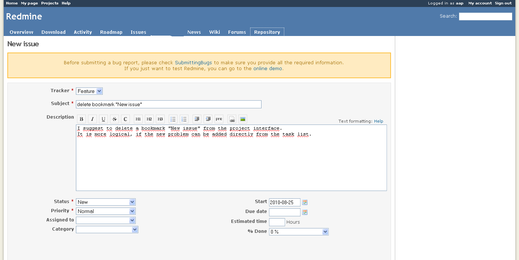The image size is (519, 260).
Task: Insert a wiki page link
Action: [x=232, y=119]
